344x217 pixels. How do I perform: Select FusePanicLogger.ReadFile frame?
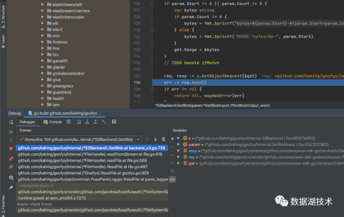click(92, 180)
